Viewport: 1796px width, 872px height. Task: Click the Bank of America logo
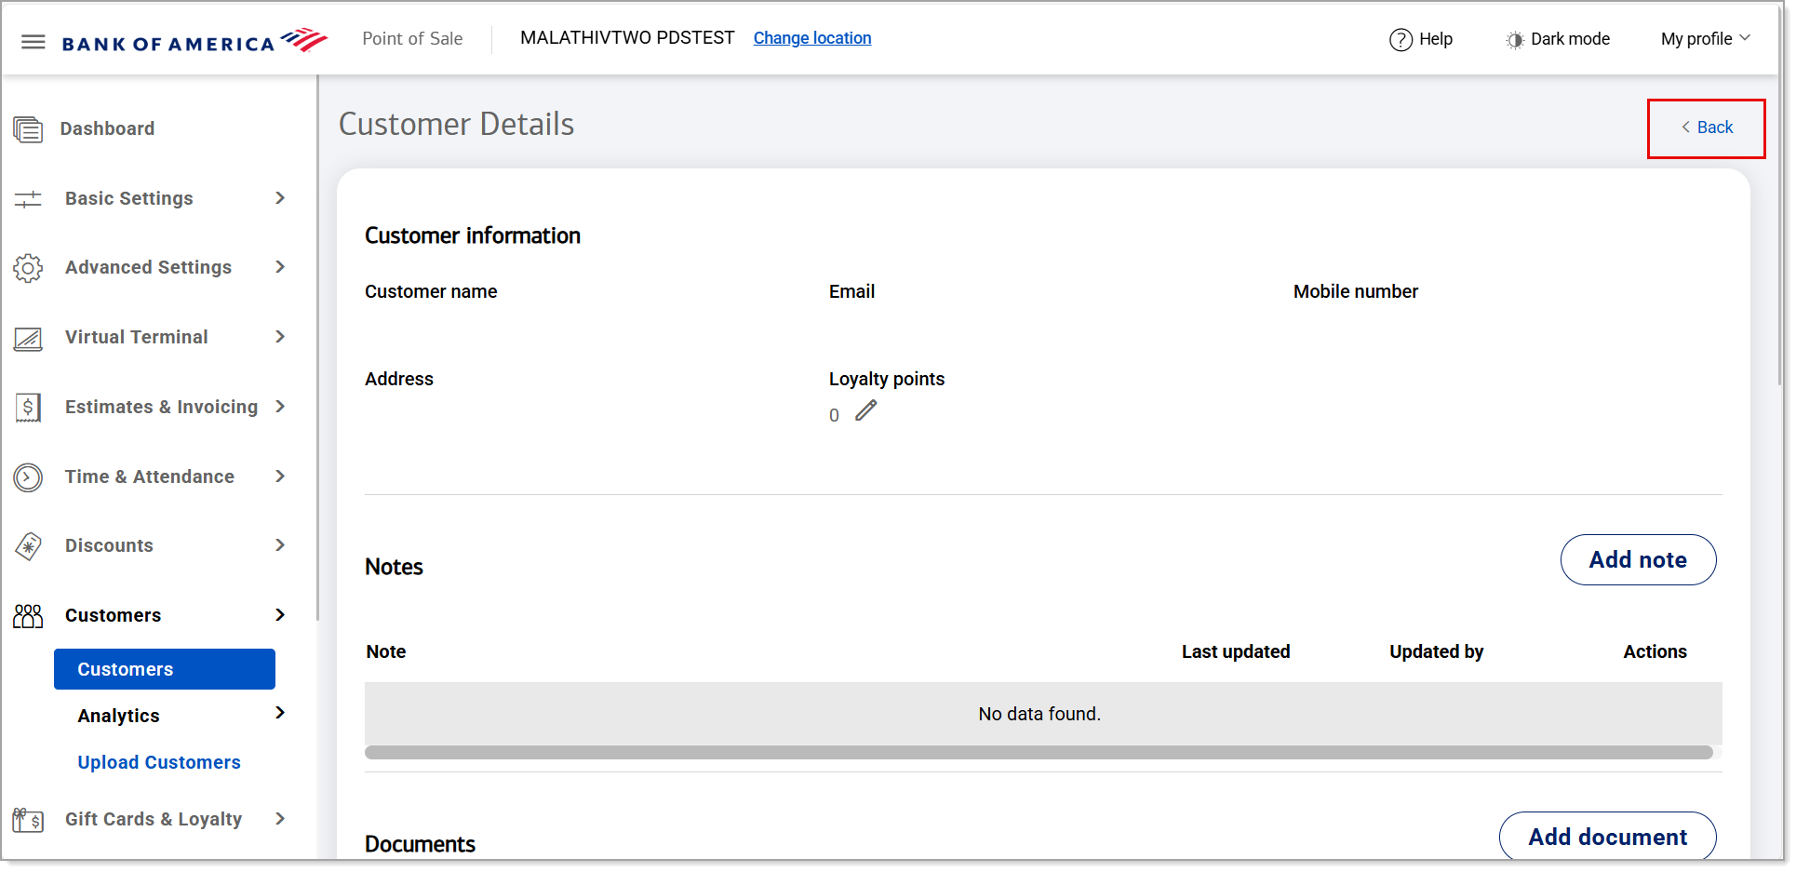(194, 41)
